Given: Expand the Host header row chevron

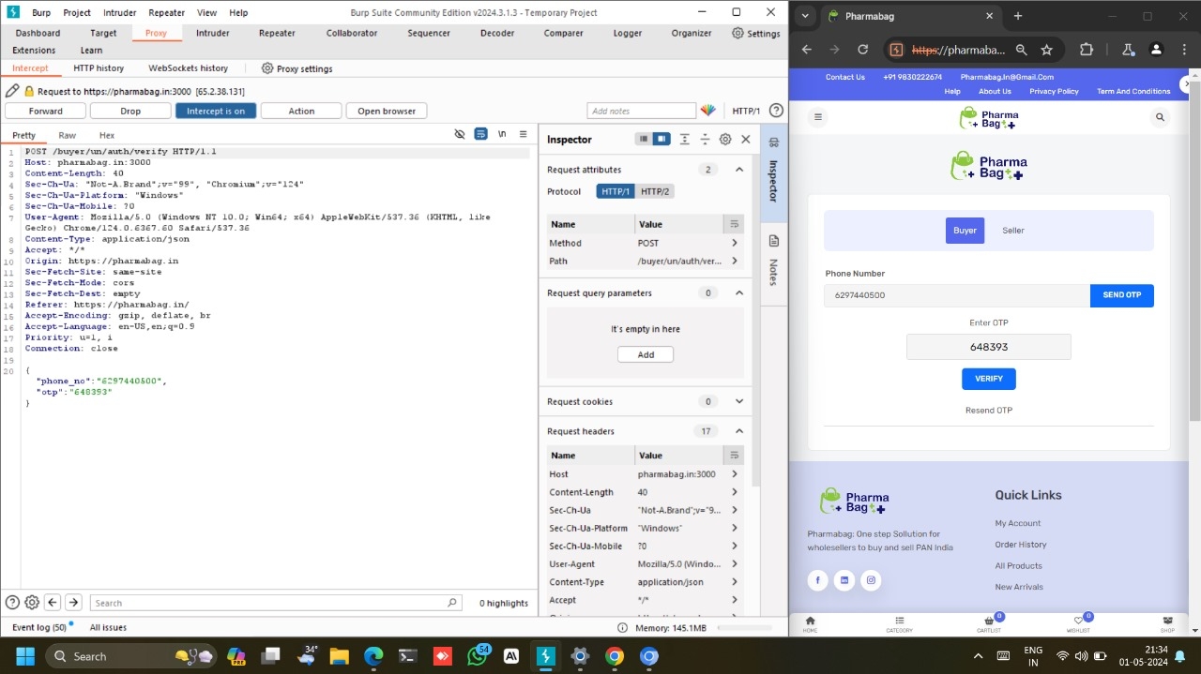Looking at the screenshot, I should click(x=734, y=474).
